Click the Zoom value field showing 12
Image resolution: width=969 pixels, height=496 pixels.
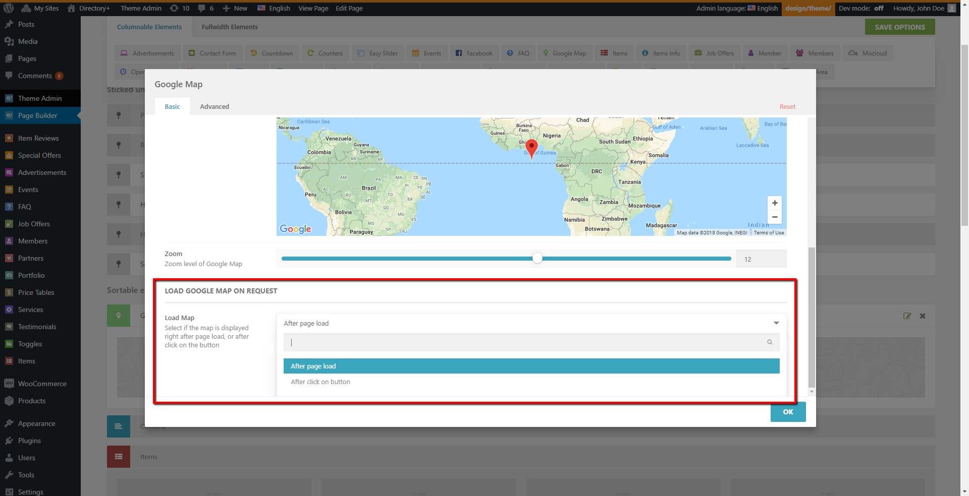(x=761, y=259)
